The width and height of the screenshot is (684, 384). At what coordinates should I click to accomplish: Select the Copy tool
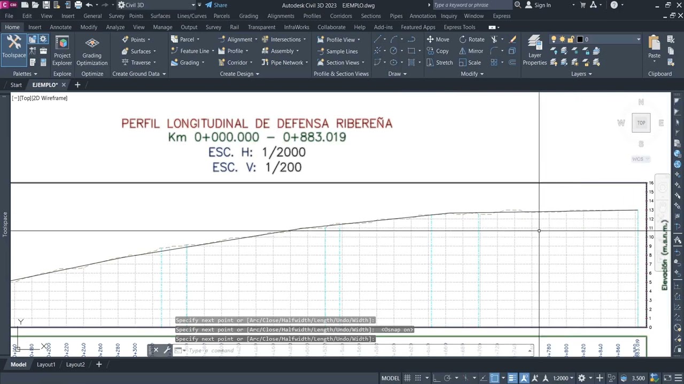pos(438,51)
